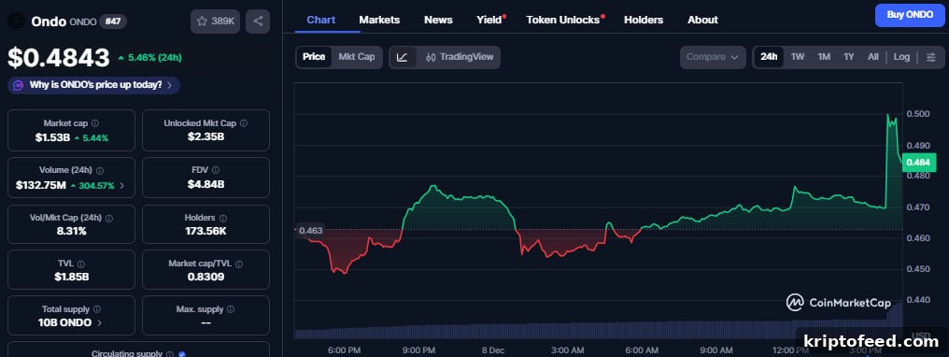Click the FDV info icon
Viewport: 949px width, 357px height.
pos(216,170)
